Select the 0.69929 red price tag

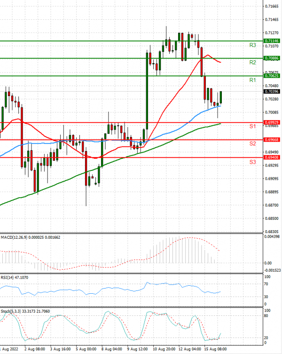click(x=272, y=122)
